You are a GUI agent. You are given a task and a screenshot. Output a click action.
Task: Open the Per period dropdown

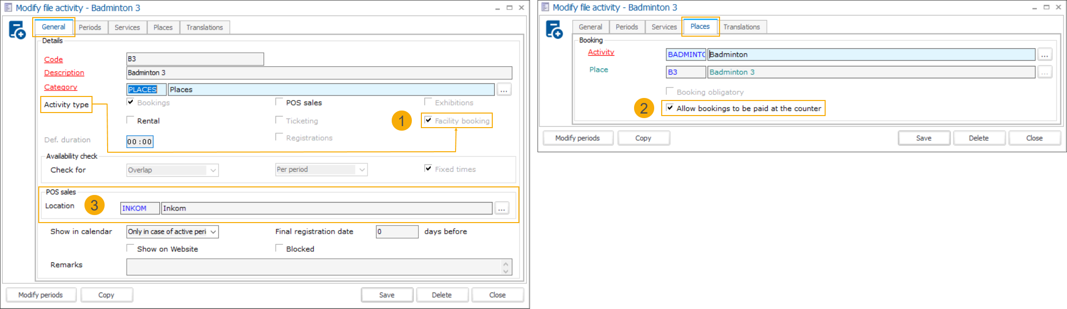click(x=321, y=169)
